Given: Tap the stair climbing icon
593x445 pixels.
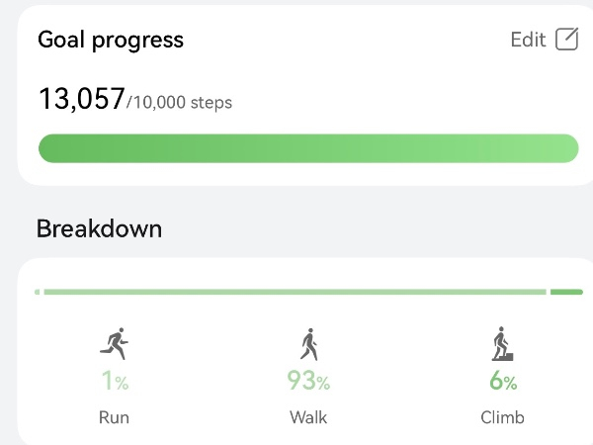Looking at the screenshot, I should (x=502, y=344).
